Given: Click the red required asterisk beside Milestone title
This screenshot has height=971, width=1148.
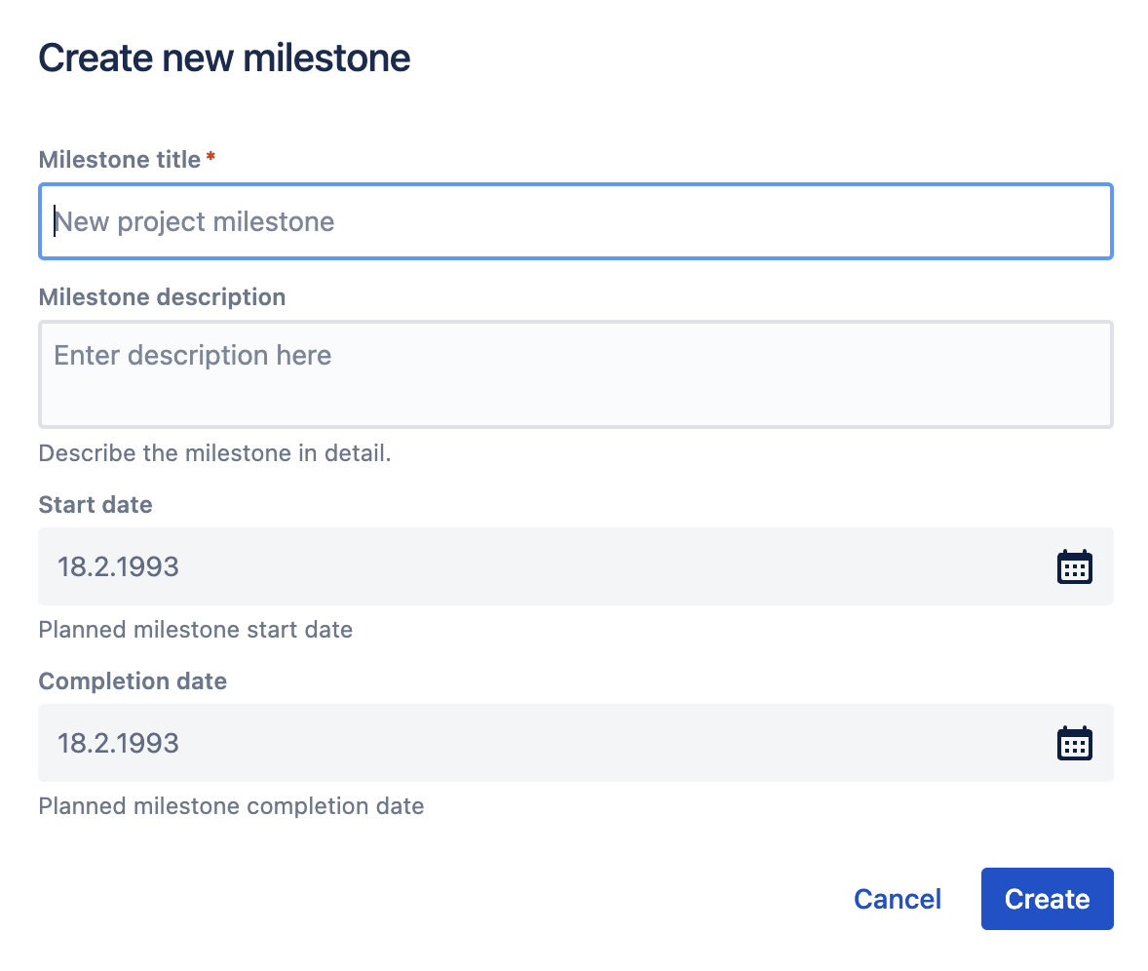Looking at the screenshot, I should click(x=210, y=158).
